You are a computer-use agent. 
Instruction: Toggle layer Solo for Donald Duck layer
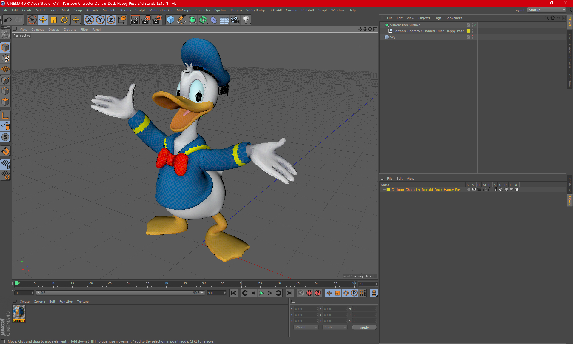tap(469, 189)
